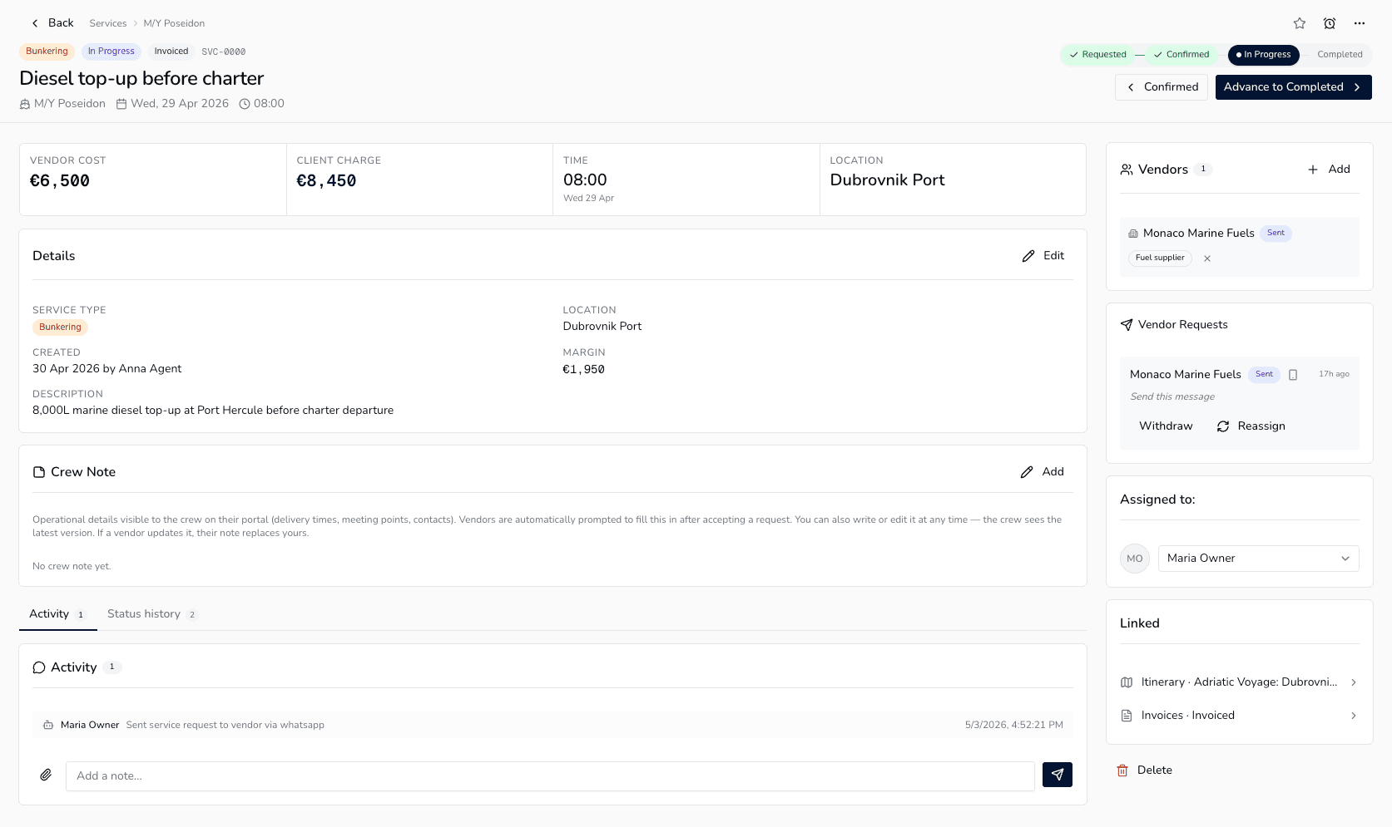Send the note with paper plane button
Image resolution: width=1392 pixels, height=827 pixels.
click(1058, 775)
